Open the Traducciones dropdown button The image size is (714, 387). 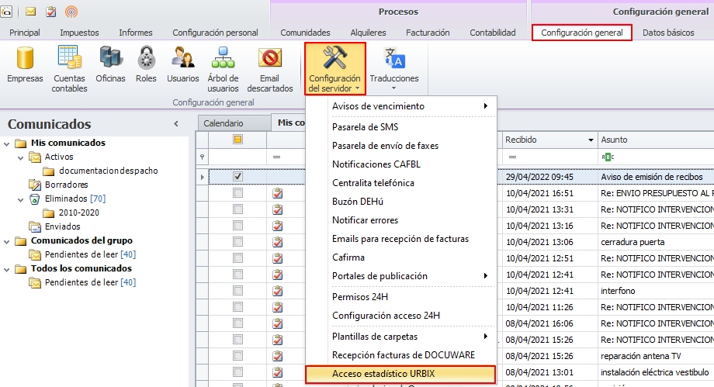(394, 69)
